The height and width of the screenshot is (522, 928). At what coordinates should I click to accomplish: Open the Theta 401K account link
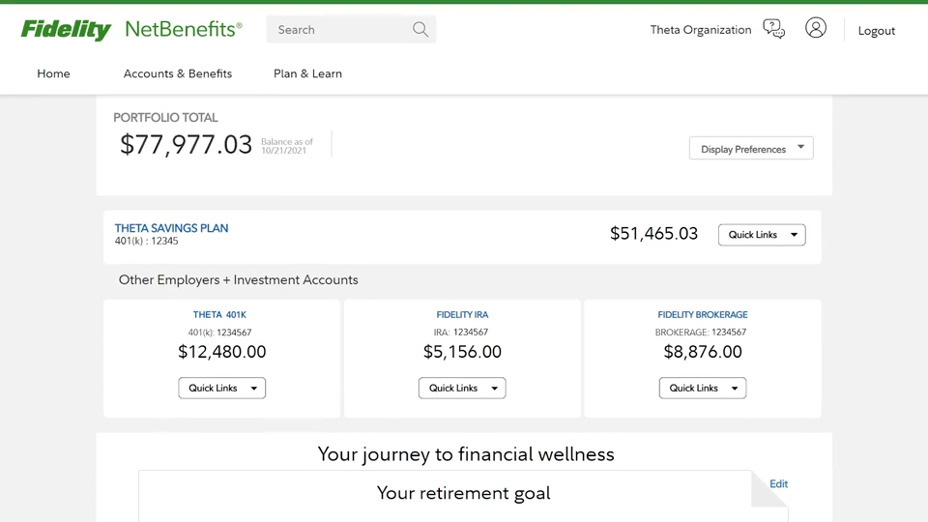tap(219, 314)
